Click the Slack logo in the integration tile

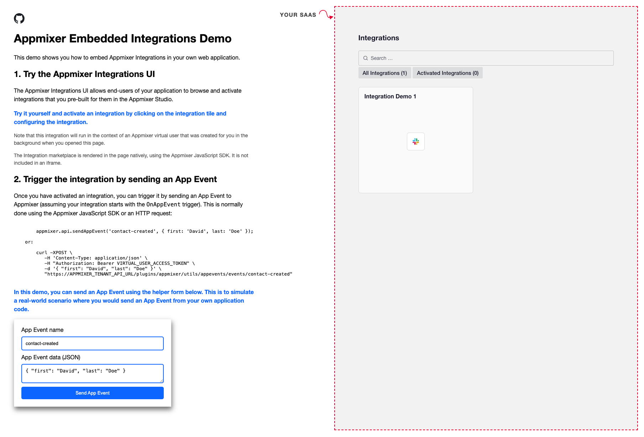coord(415,142)
